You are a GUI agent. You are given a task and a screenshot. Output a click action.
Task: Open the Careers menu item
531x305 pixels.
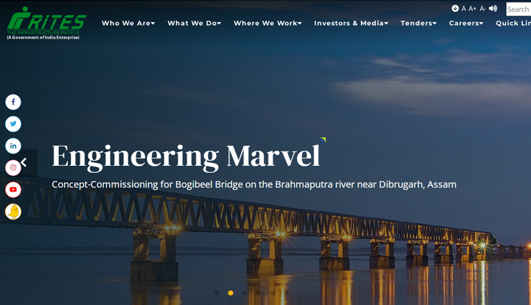click(x=466, y=23)
